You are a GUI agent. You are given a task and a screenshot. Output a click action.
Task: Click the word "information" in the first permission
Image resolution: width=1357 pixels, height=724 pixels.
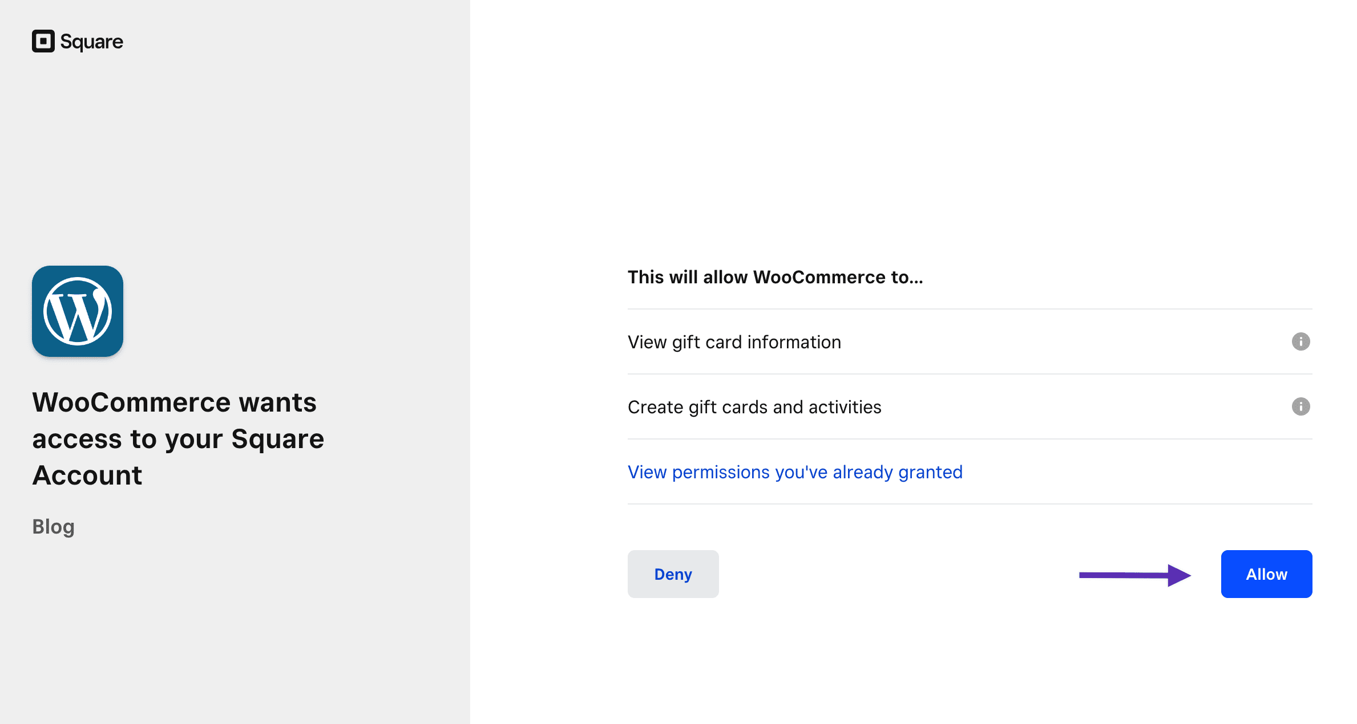[x=794, y=342]
